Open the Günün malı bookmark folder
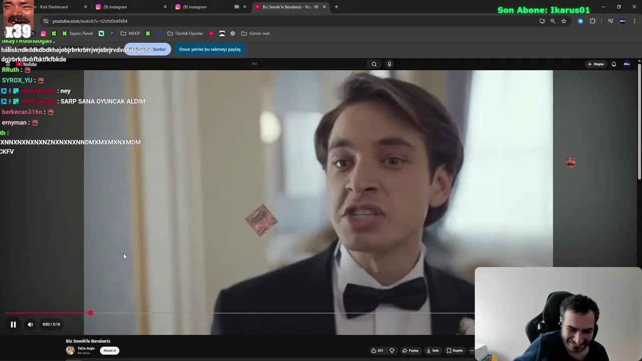642x361 pixels. (256, 34)
